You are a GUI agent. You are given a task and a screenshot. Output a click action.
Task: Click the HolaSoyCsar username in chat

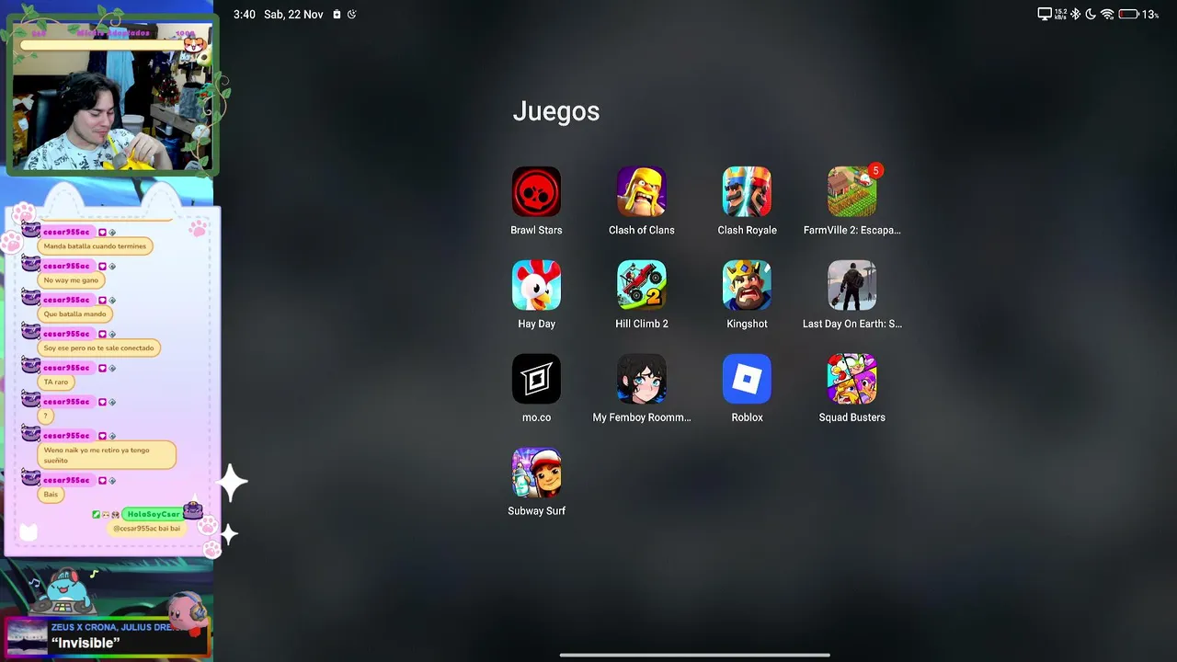coord(154,514)
